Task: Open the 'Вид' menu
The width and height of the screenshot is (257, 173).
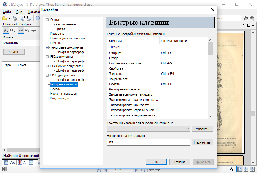Action: pyautogui.click(x=19, y=12)
